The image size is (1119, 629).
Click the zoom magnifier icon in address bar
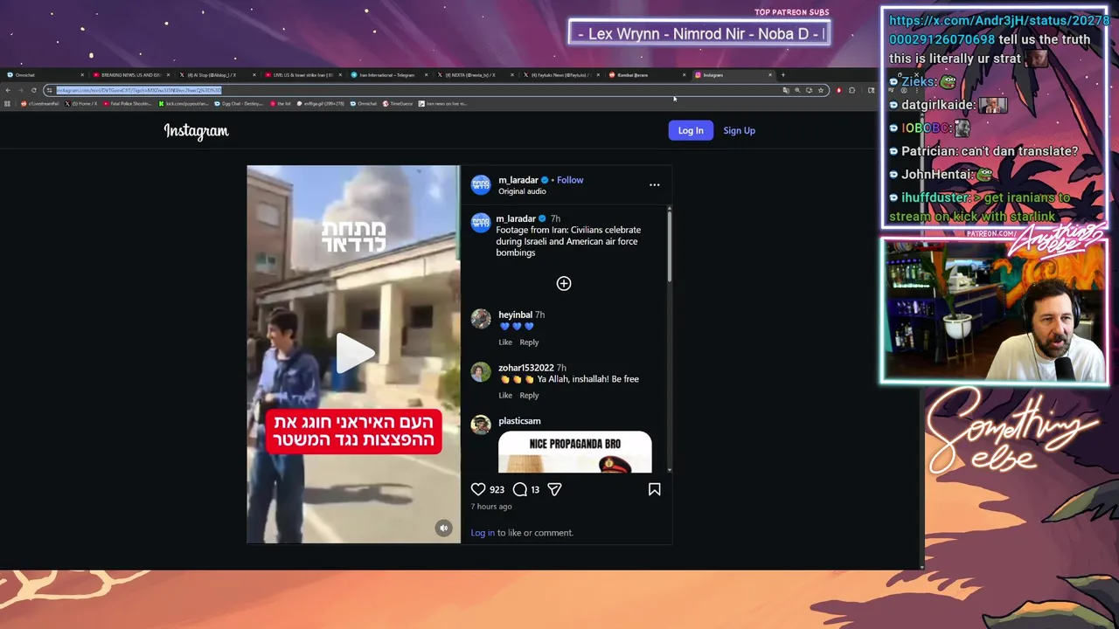pos(797,90)
